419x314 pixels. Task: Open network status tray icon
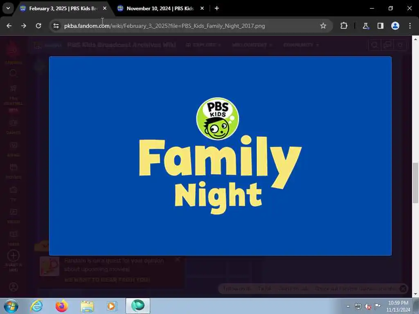coord(358,306)
